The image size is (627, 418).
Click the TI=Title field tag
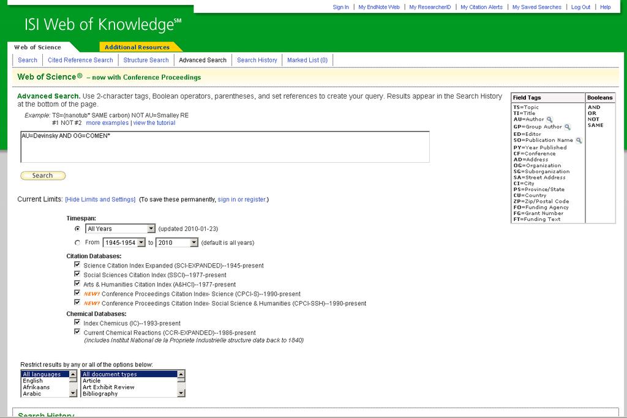click(524, 113)
